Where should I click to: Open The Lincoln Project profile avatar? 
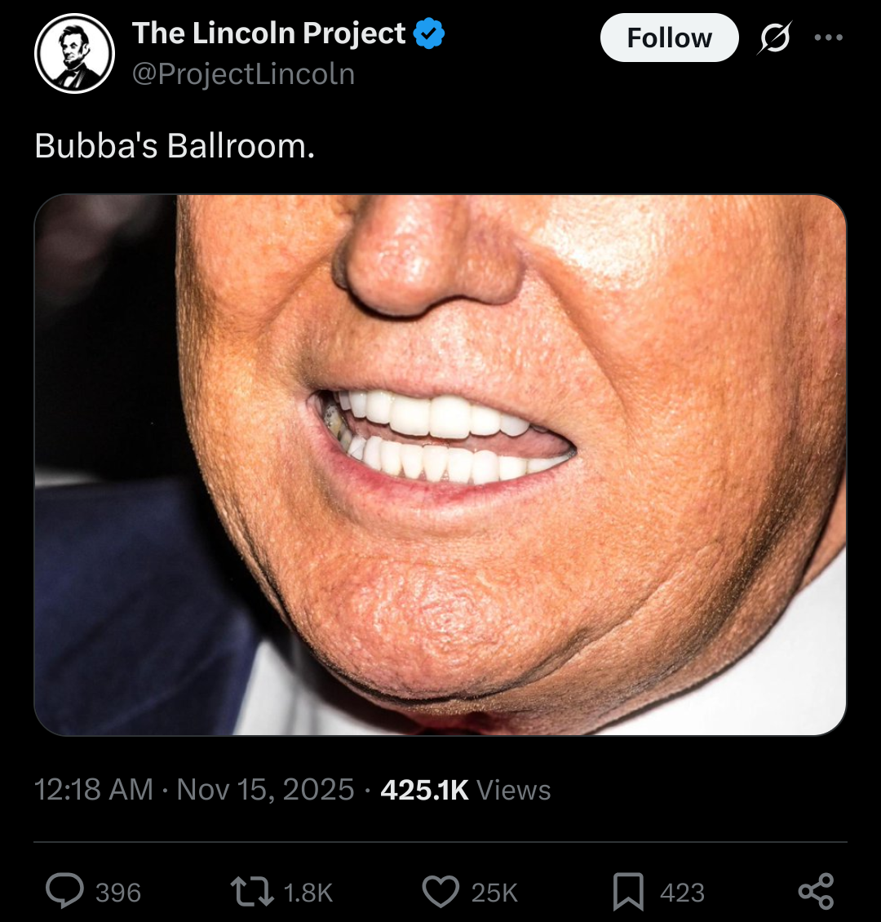[74, 53]
